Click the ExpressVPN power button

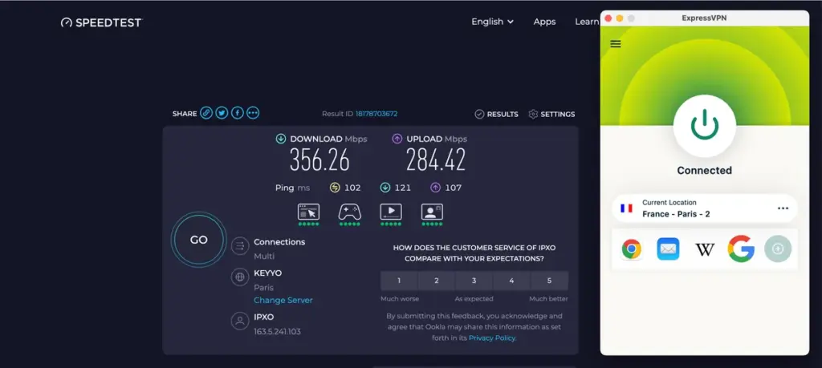point(704,125)
